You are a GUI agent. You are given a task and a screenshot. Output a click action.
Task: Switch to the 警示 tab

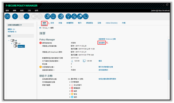click(80, 23)
